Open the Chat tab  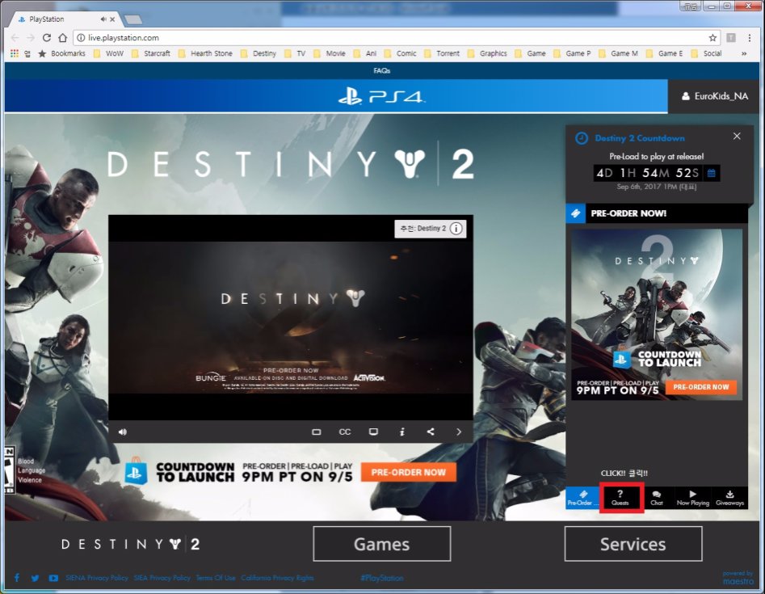point(657,498)
